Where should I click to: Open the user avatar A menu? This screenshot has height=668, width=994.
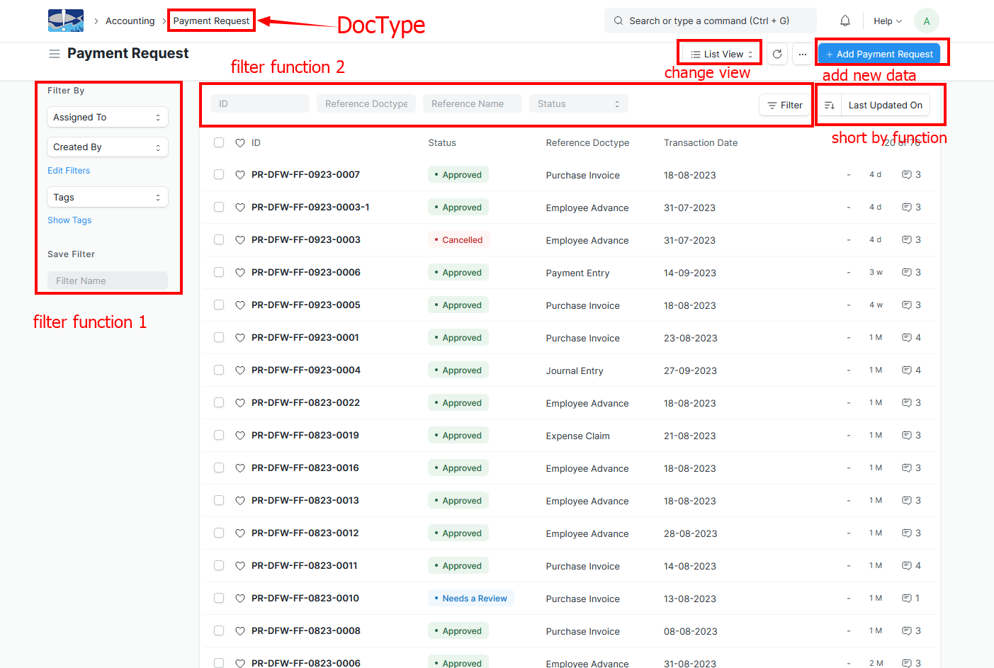click(926, 21)
